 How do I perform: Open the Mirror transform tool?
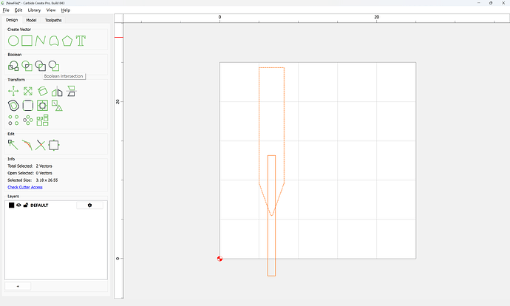click(57, 92)
